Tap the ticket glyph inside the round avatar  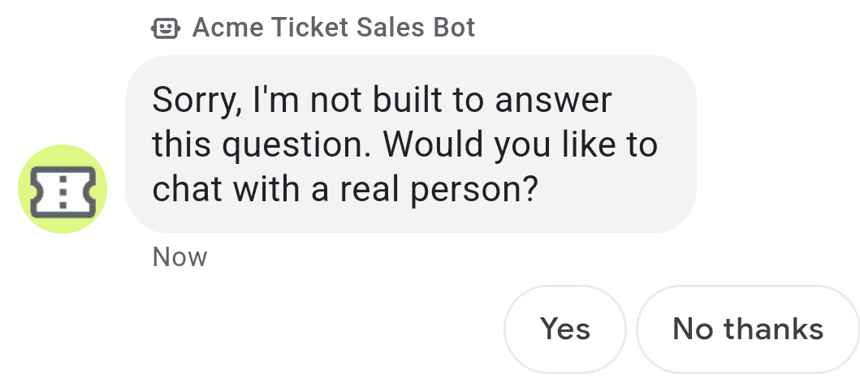point(63,190)
